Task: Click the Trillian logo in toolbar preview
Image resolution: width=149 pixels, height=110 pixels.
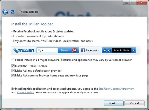Action: coord(24,50)
